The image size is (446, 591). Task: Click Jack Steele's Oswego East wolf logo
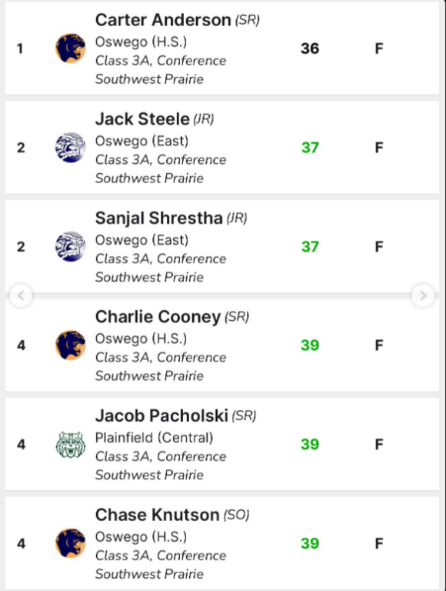click(71, 148)
